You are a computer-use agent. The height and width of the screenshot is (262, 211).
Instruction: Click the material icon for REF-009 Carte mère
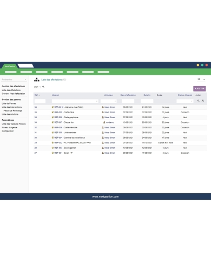point(53,112)
